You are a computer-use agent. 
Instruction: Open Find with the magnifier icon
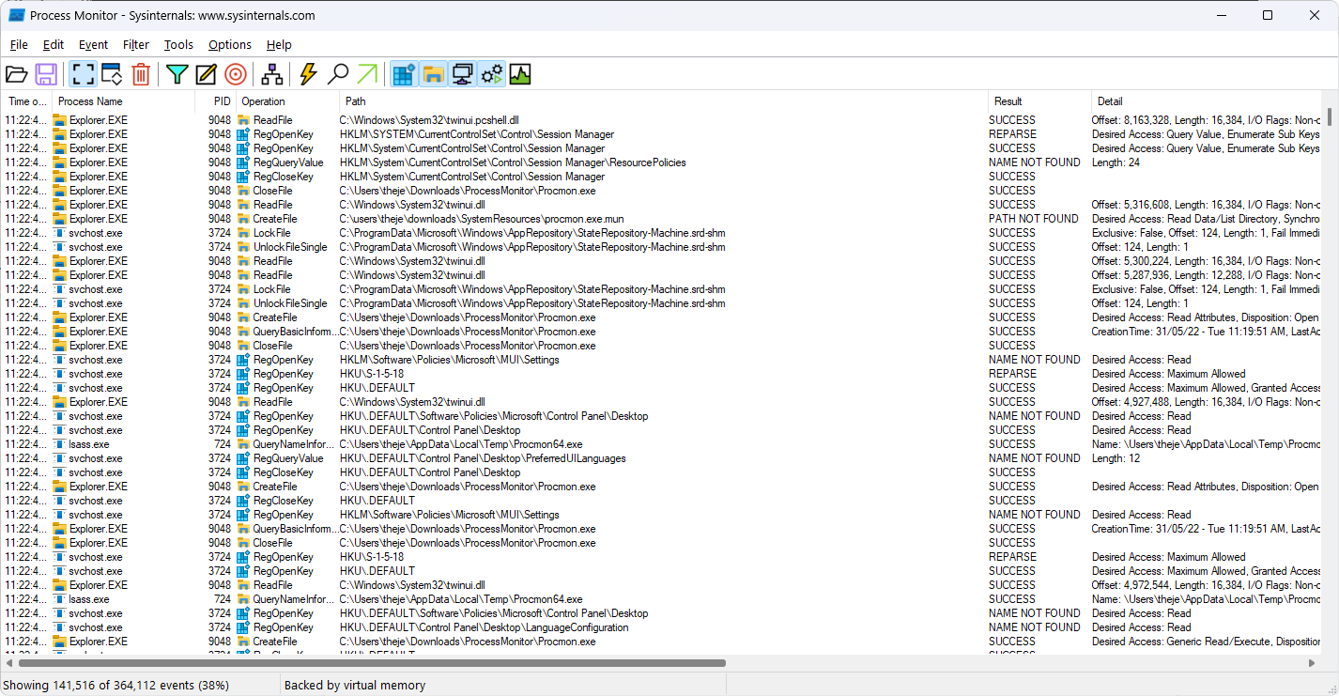[338, 74]
